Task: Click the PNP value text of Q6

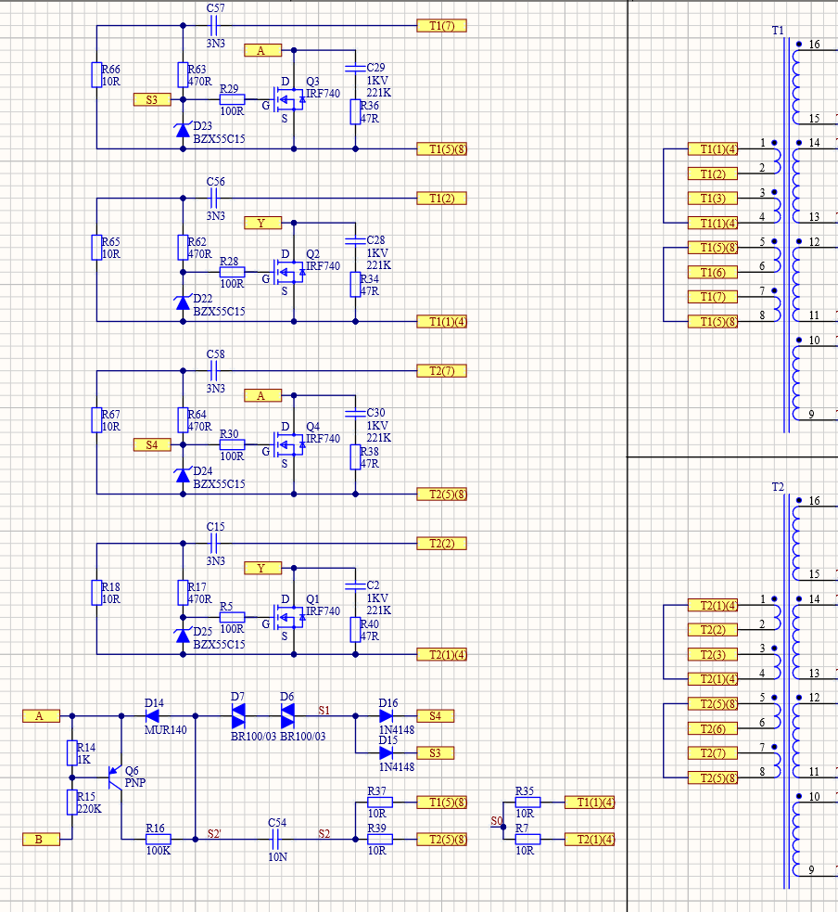Action: point(134,783)
